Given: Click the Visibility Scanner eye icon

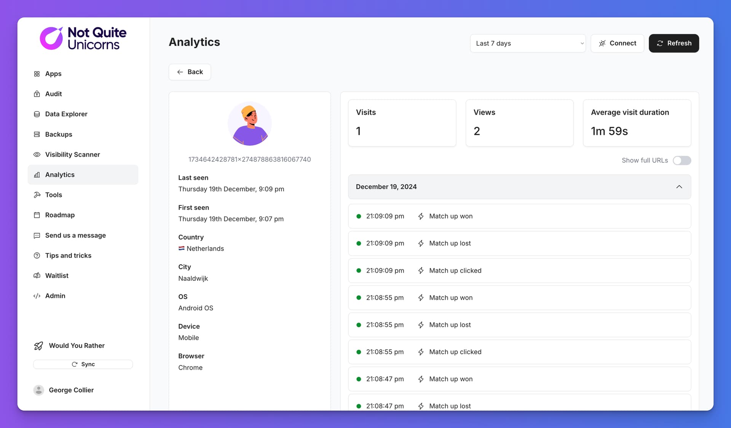Looking at the screenshot, I should pyautogui.click(x=37, y=154).
